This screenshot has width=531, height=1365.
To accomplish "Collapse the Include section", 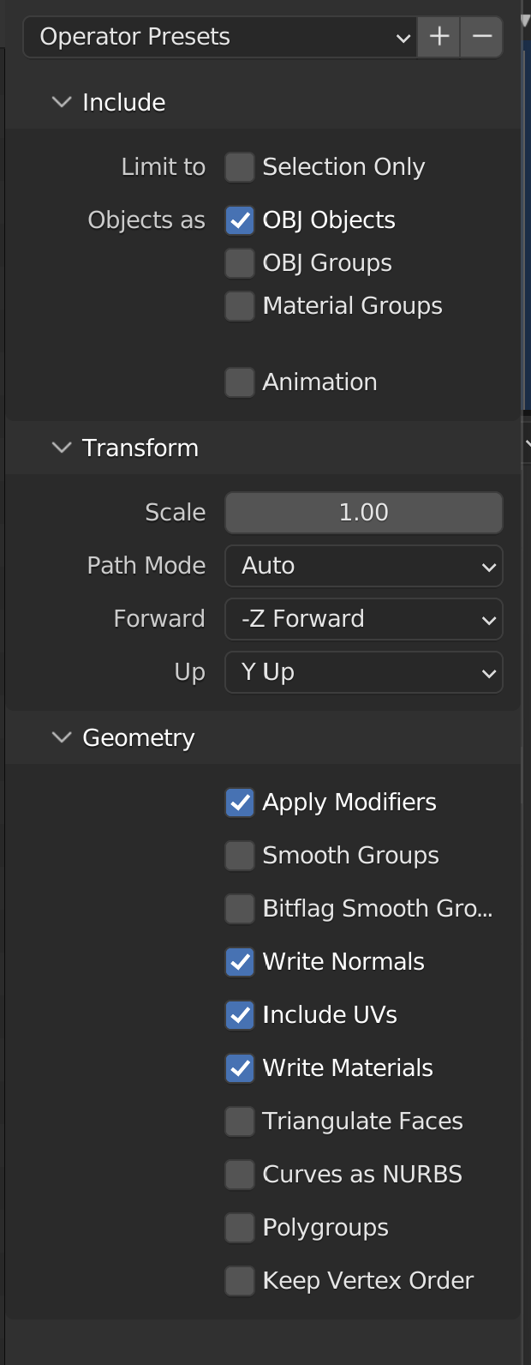I will coord(62,102).
